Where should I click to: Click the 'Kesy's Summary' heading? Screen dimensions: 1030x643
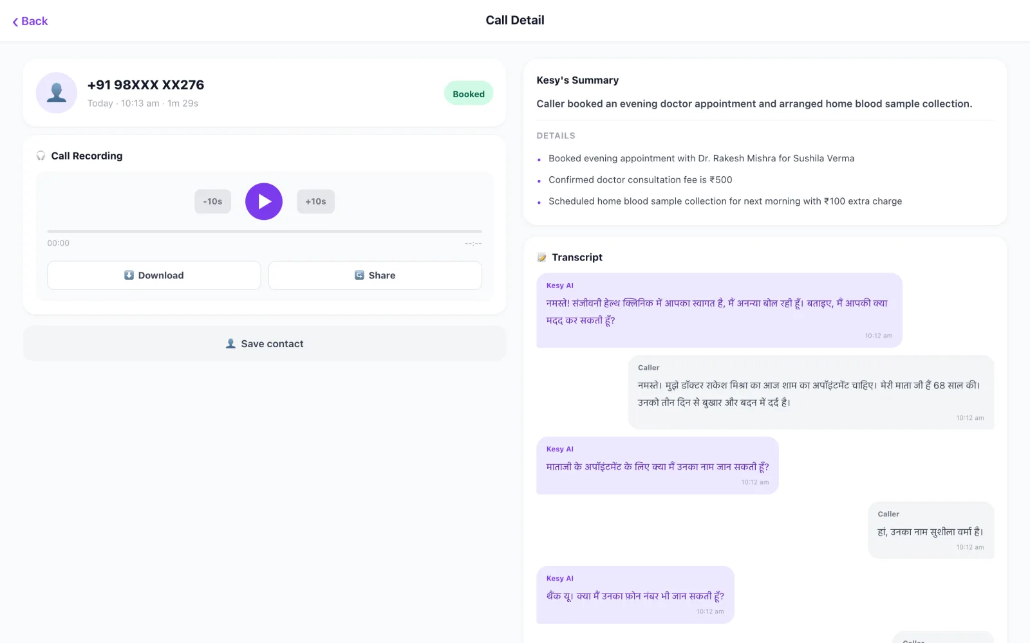[x=577, y=80]
